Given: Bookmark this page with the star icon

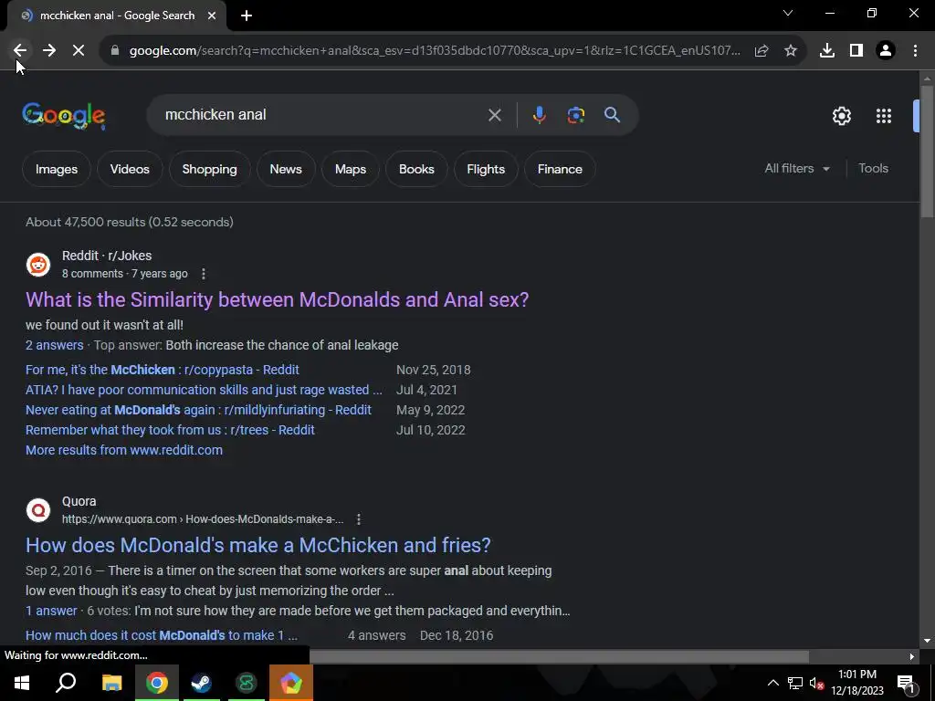Looking at the screenshot, I should pyautogui.click(x=791, y=51).
